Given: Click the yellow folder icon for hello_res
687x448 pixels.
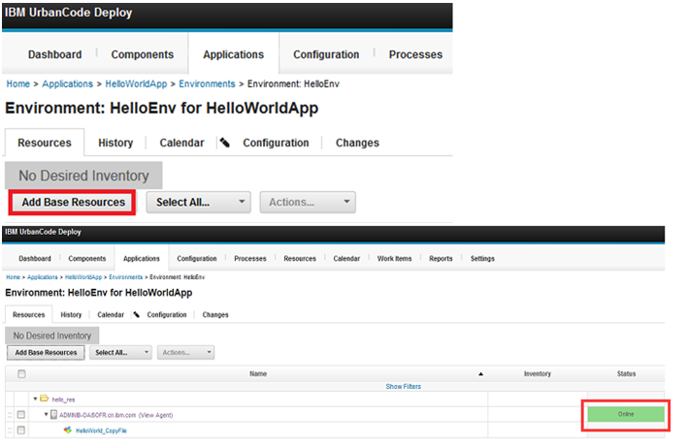Looking at the screenshot, I should [45, 399].
